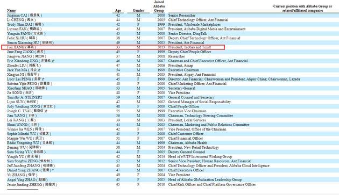Click General Counsel and Secretary text
Viewport: 339px width, 195px height.
(192, 97)
